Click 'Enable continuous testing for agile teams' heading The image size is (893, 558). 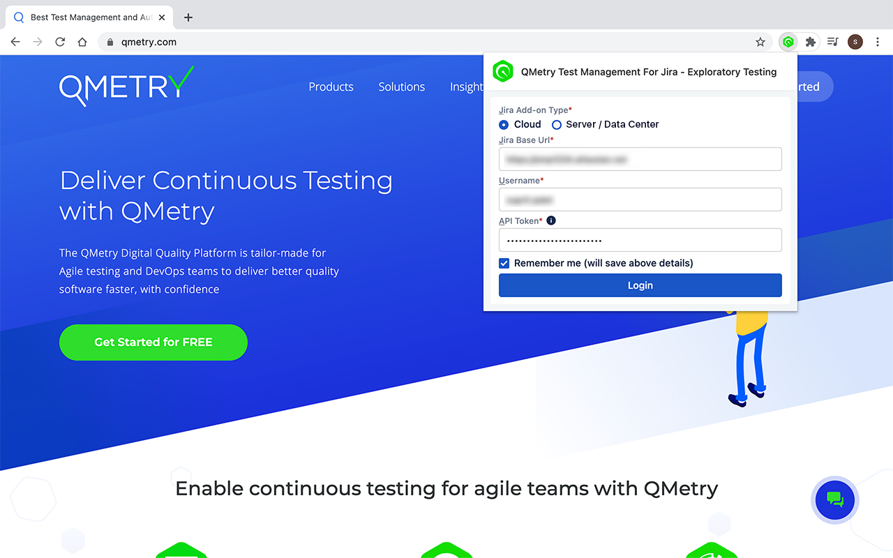coord(446,488)
